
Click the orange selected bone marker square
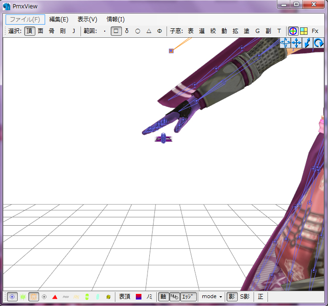pyautogui.click(x=171, y=51)
